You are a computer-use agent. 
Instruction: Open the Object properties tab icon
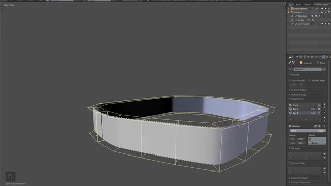[312, 57]
